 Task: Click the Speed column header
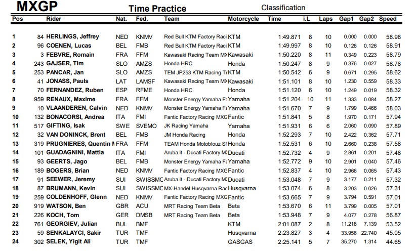[388, 19]
